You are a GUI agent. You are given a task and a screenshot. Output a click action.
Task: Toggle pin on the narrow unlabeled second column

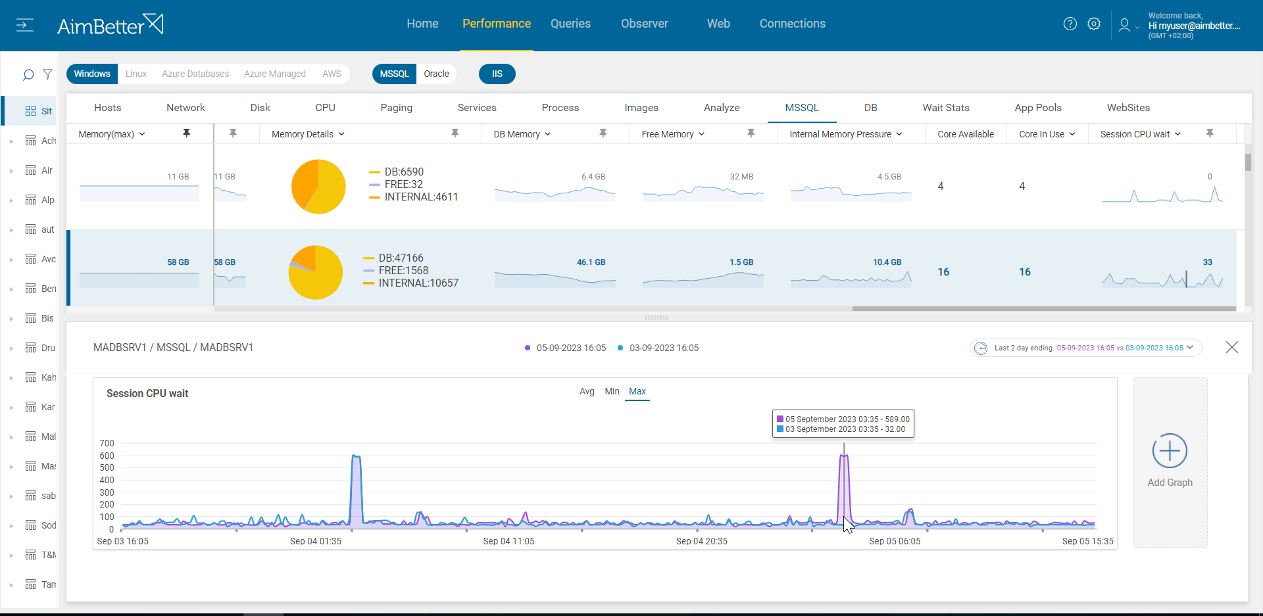[x=233, y=133]
